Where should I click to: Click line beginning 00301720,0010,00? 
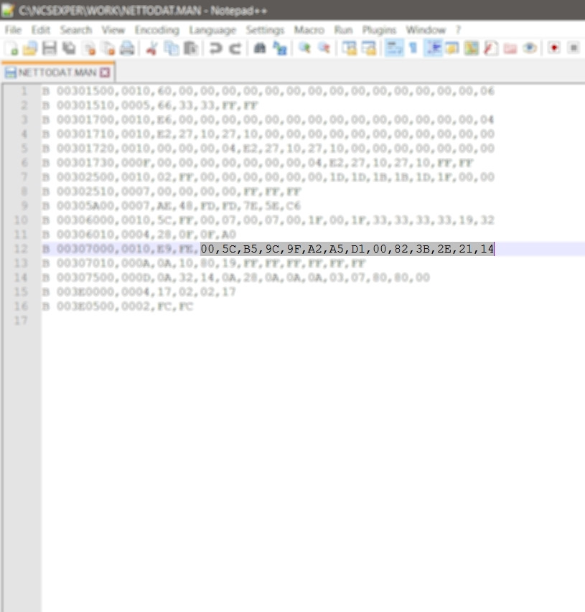click(268, 149)
